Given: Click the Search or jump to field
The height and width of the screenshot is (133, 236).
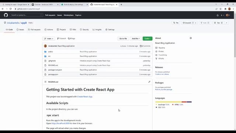Looking at the screenshot, I should click(26, 15).
